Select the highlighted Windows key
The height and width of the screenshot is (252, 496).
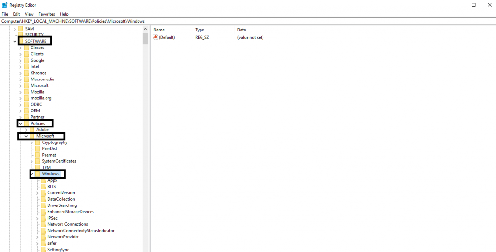(50, 174)
